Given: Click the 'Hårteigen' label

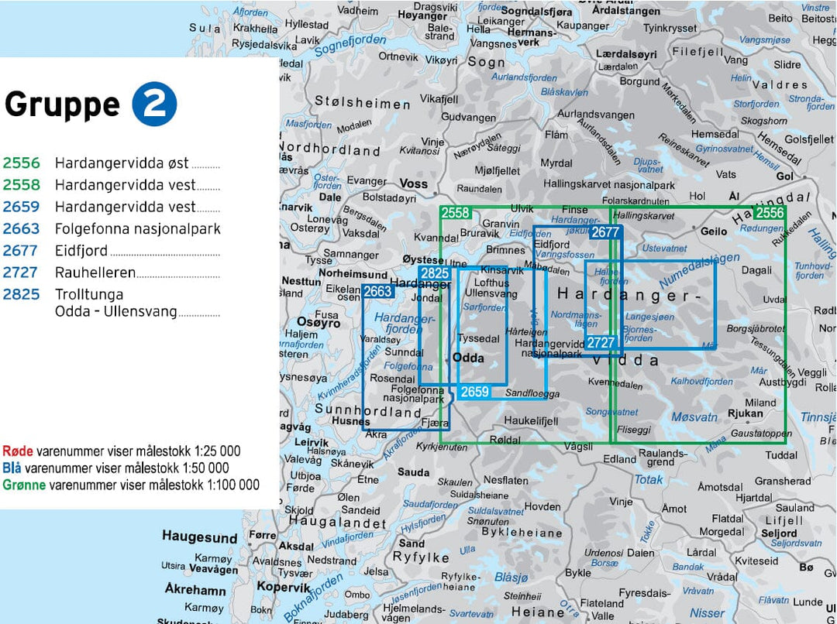Looking at the screenshot, I should 525,331.
